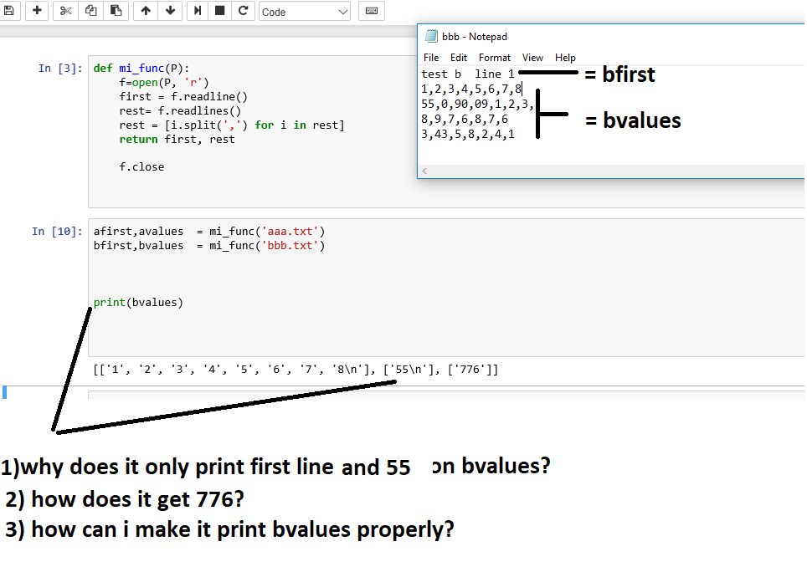
Task: Run the current cell
Action: click(197, 11)
